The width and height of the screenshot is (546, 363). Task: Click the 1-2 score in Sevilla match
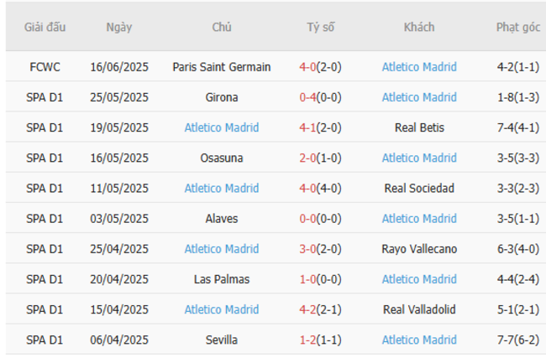(x=309, y=340)
